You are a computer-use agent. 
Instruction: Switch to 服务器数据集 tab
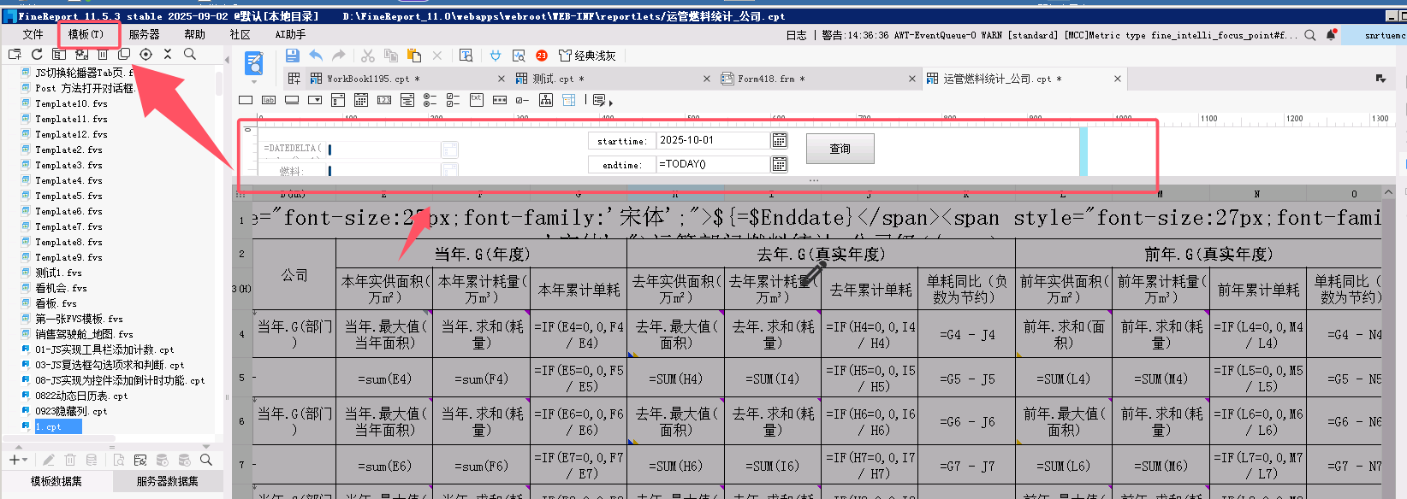click(168, 481)
